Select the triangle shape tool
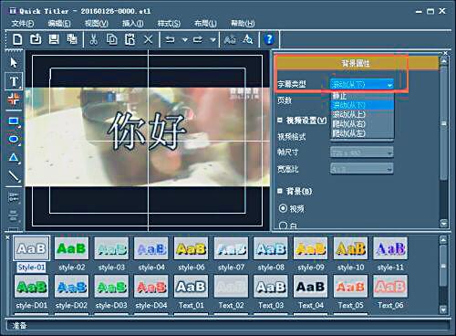Viewport: 456px width, 336px height. 14,158
